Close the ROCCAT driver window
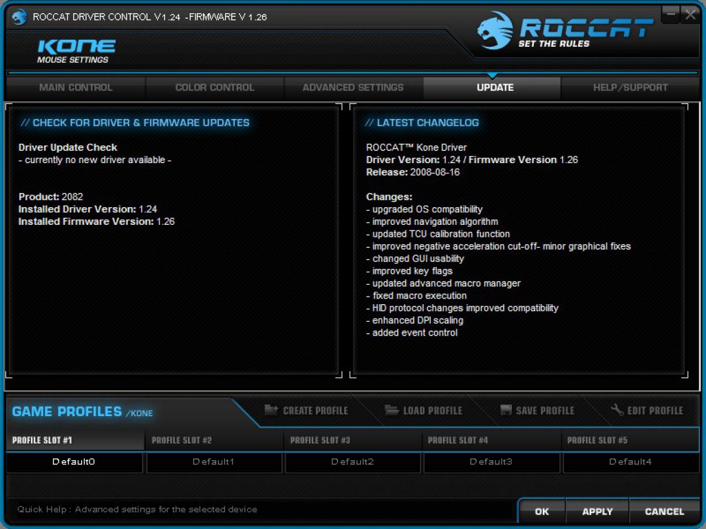The image size is (706, 529). point(690,14)
